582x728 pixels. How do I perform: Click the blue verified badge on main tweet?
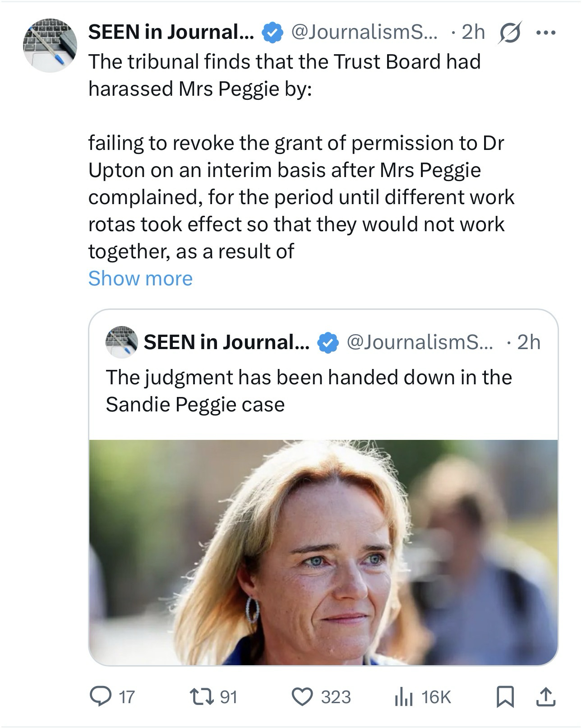(x=272, y=33)
